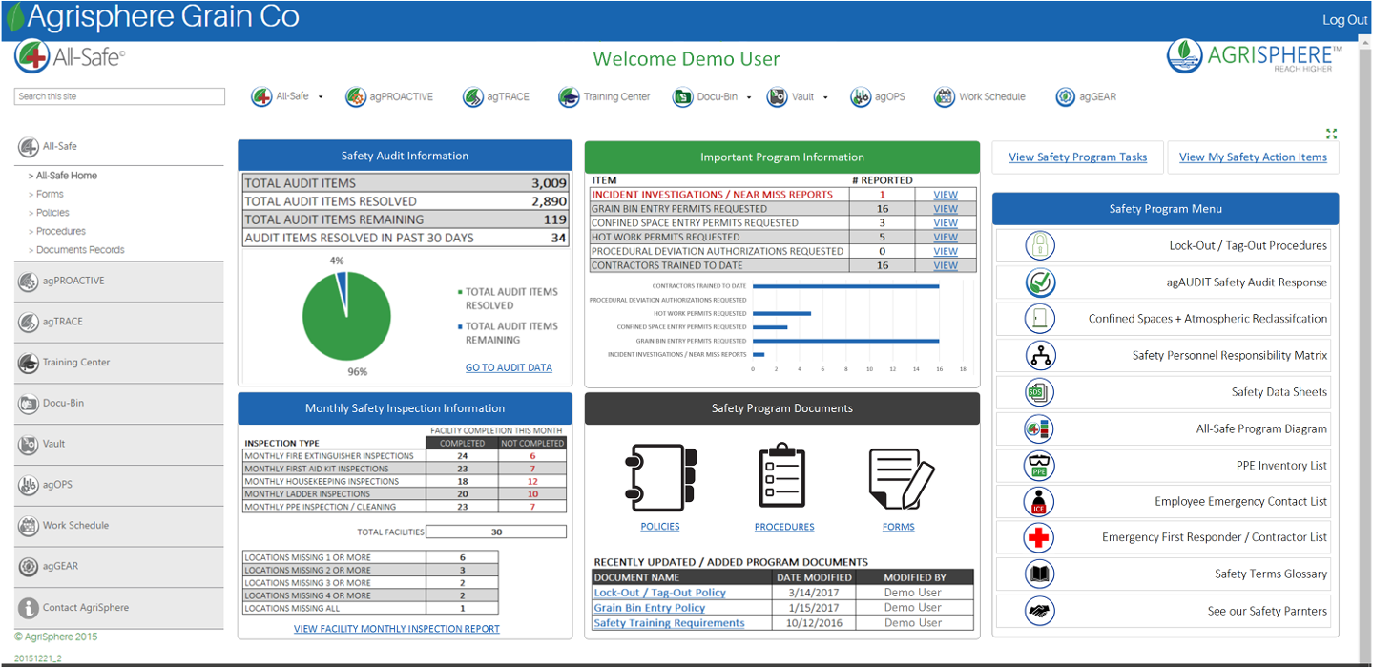Open the Safety Terms Glossary book icon

tap(1039, 574)
